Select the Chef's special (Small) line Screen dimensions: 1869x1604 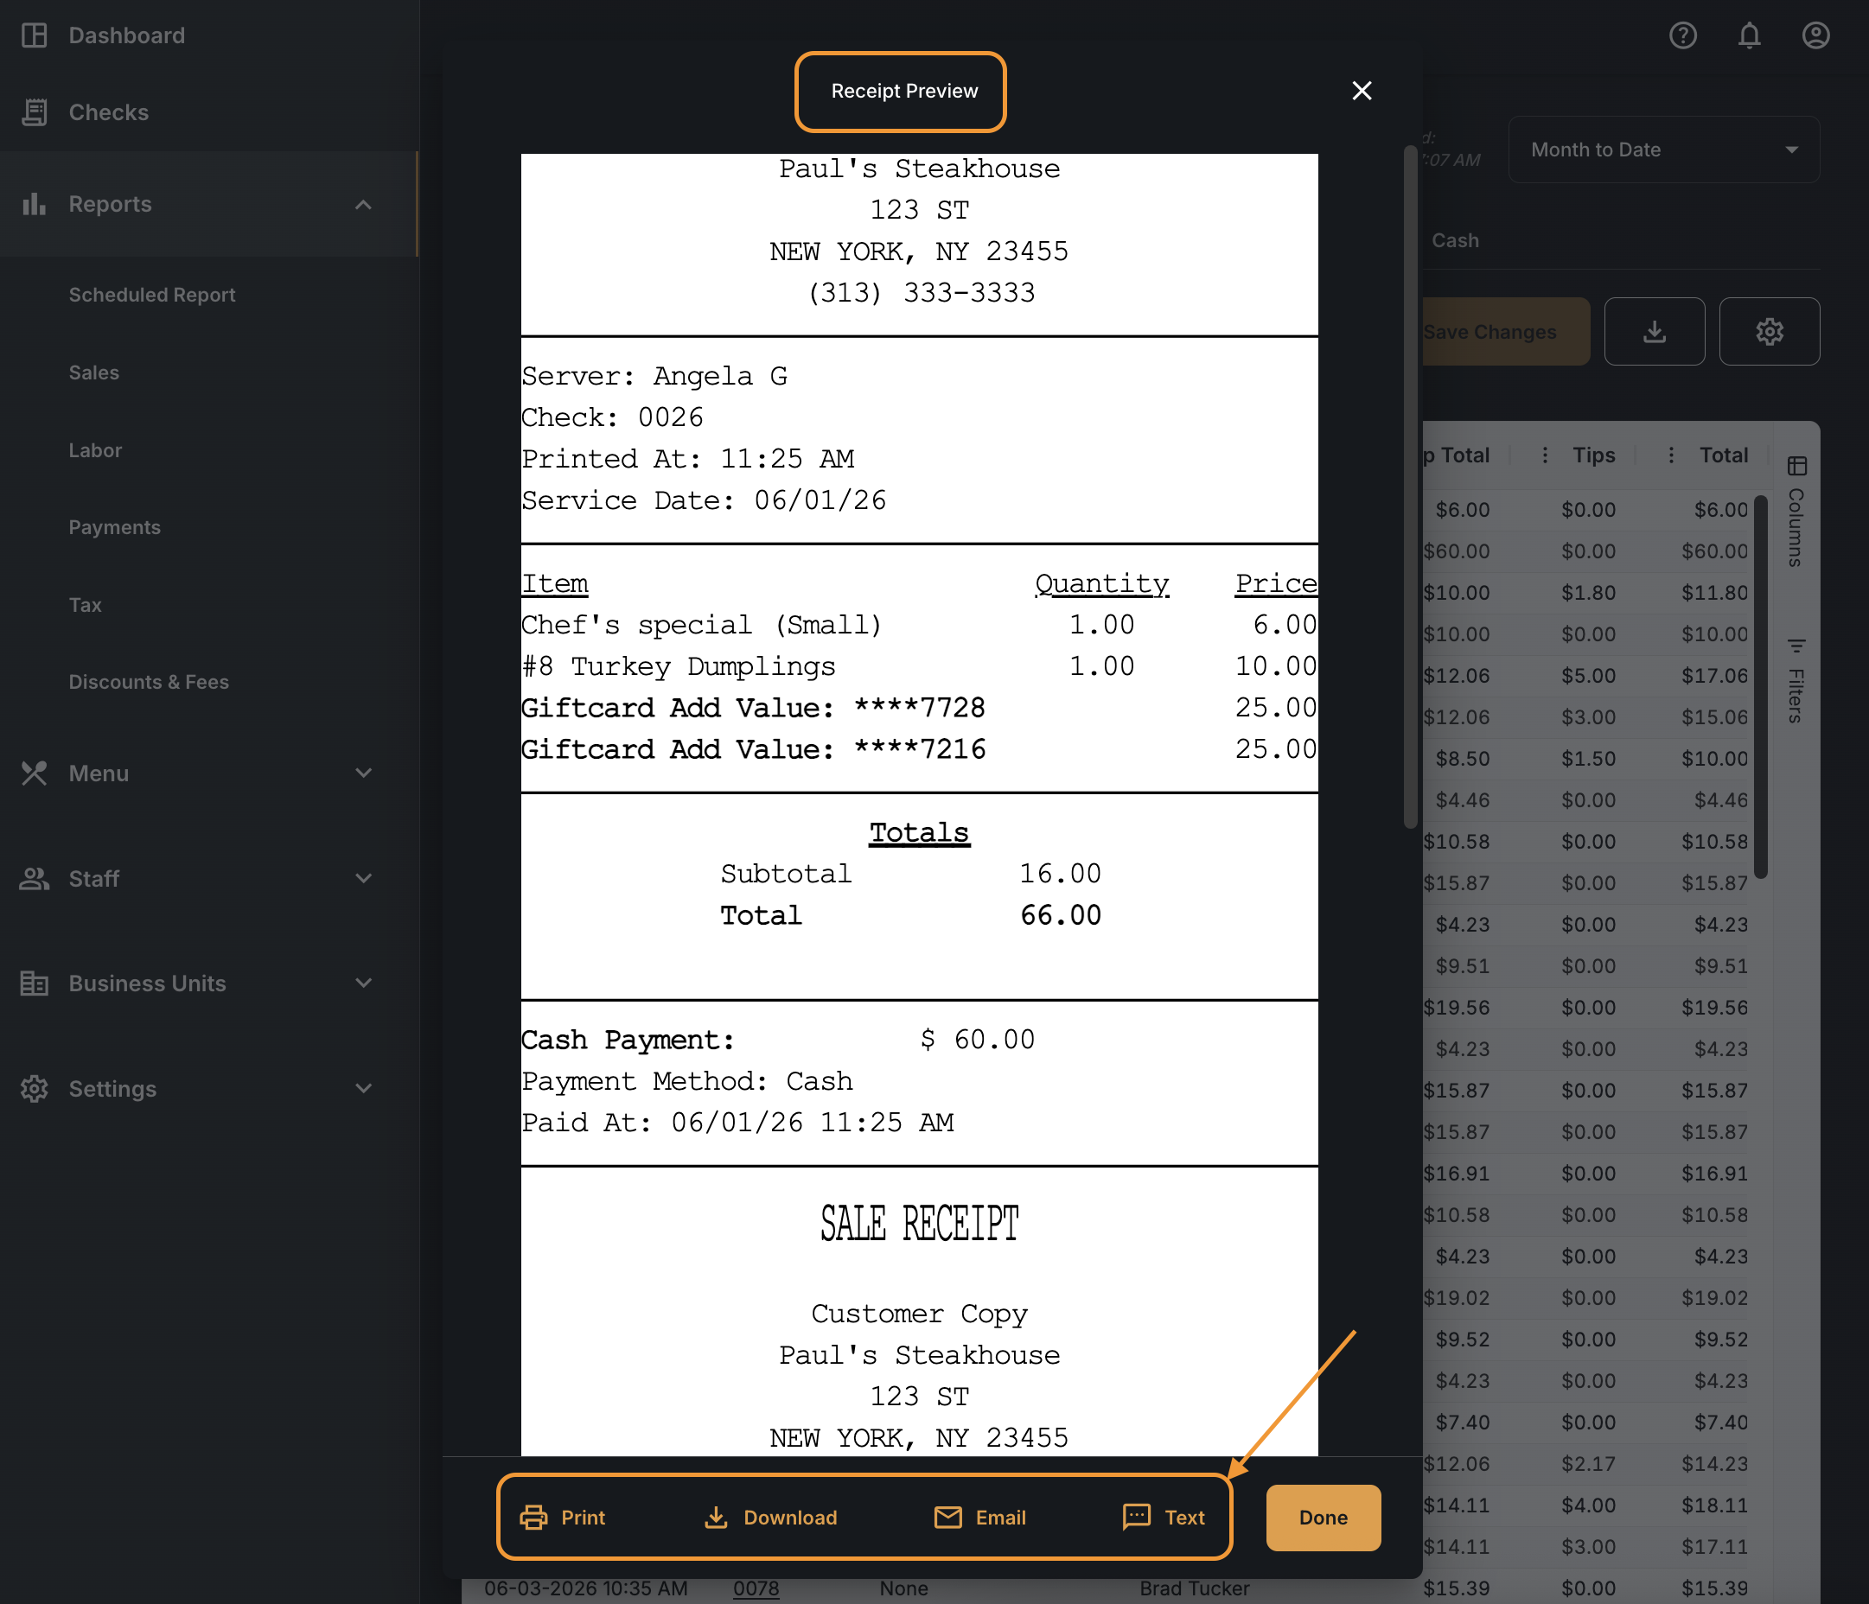click(918, 625)
